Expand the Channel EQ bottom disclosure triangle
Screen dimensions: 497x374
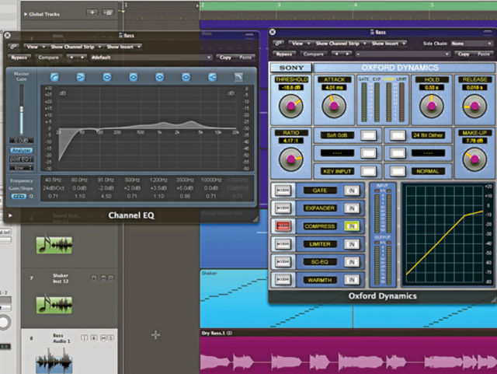pyautogui.click(x=10, y=215)
